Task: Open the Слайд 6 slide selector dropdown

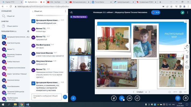Action: tap(142, 92)
